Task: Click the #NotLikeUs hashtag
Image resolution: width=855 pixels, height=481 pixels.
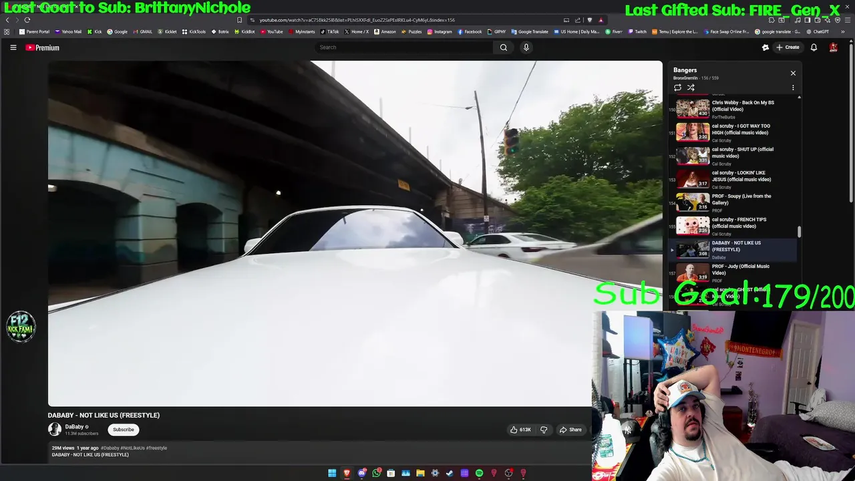Action: (x=132, y=448)
